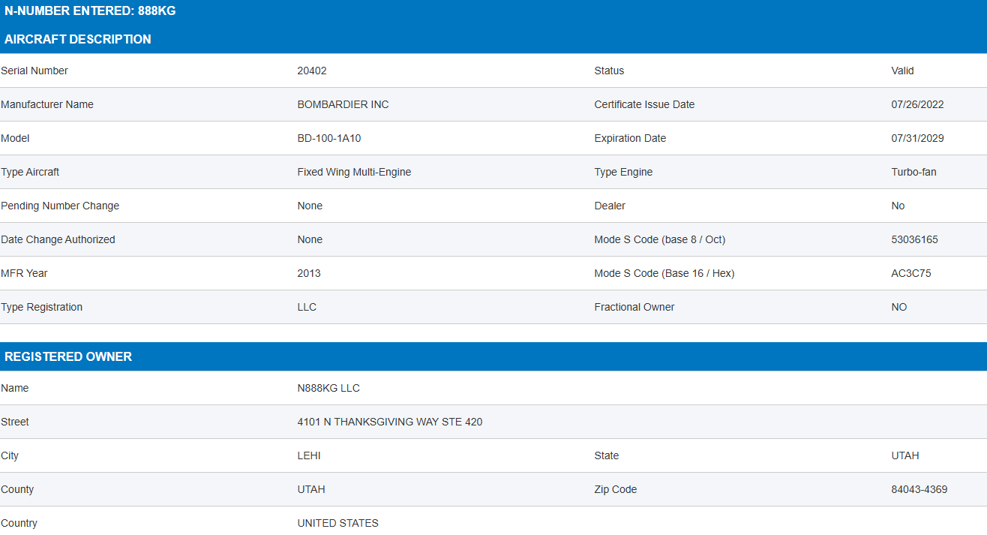987x535 pixels.
Task: Click the Valid status value
Action: [902, 71]
